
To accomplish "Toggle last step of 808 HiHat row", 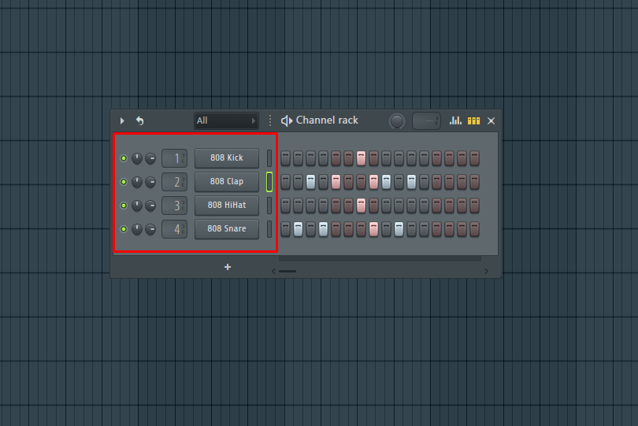I will tap(474, 206).
